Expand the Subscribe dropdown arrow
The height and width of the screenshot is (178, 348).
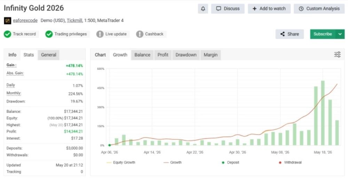tap(340, 34)
